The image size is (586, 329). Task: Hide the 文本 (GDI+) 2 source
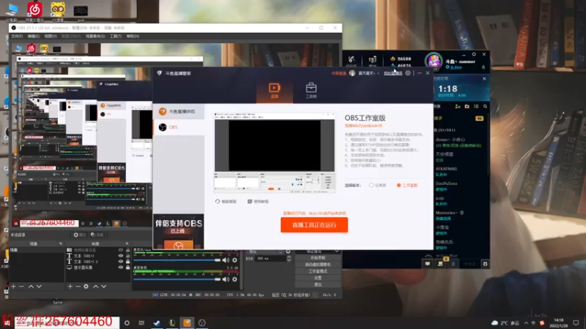pos(120,262)
